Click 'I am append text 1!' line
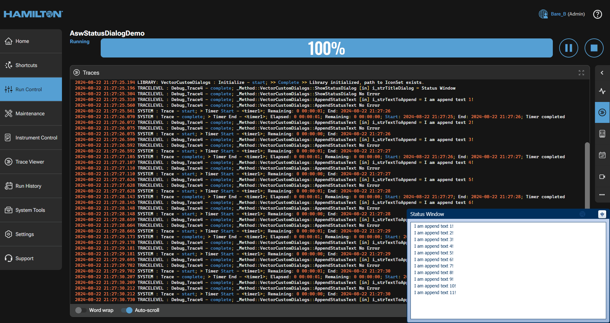The width and height of the screenshot is (610, 323). (x=434, y=226)
